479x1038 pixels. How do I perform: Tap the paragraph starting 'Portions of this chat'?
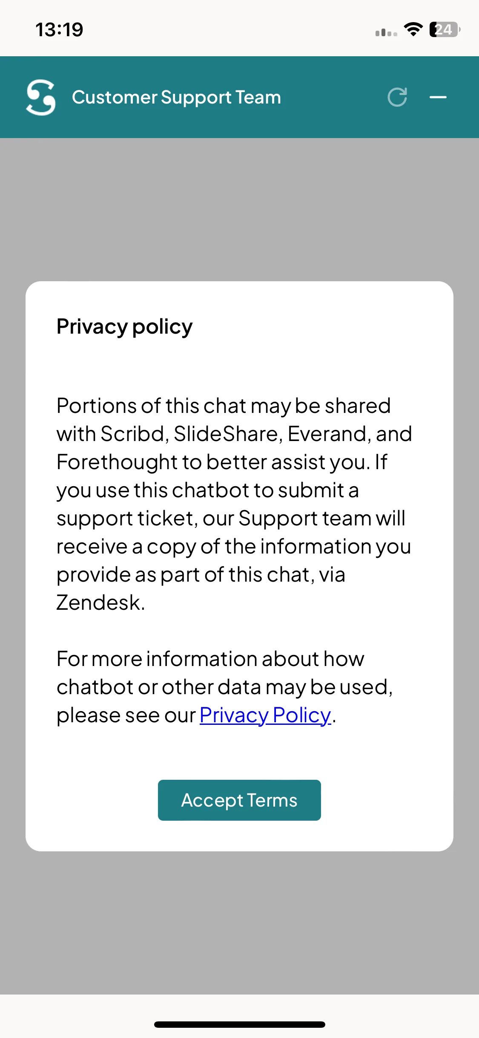234,504
